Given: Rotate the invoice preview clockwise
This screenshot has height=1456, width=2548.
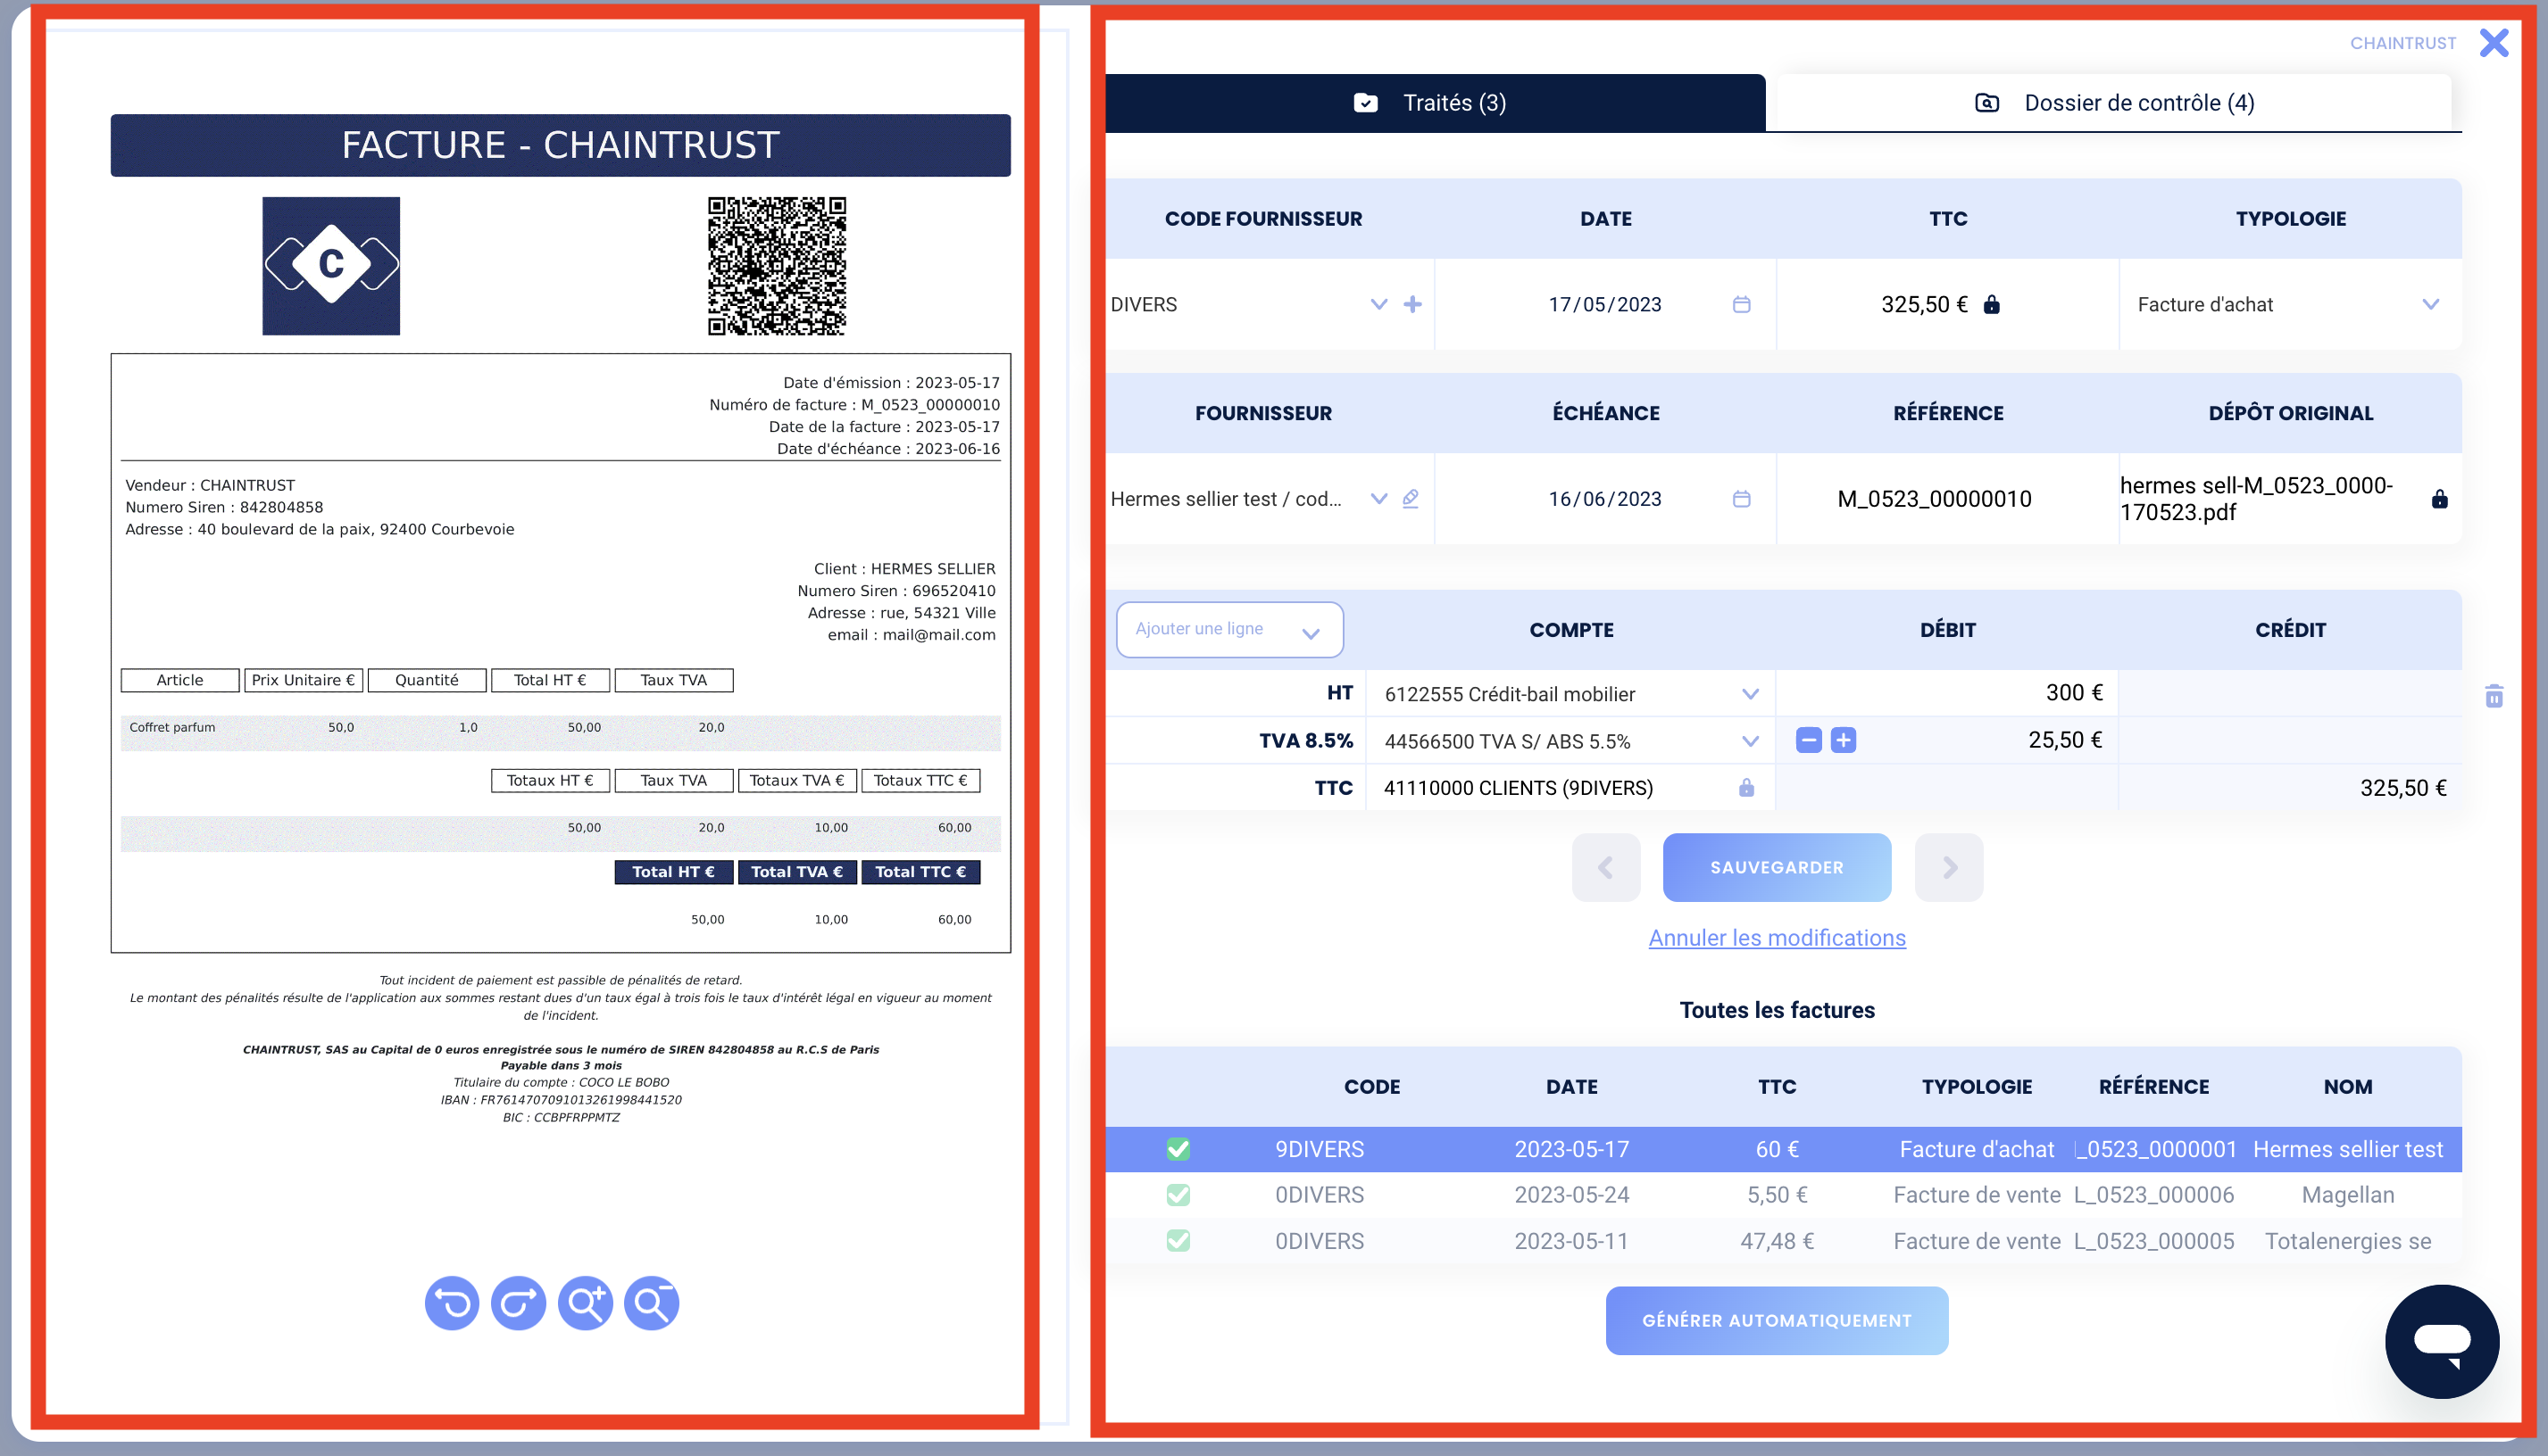Looking at the screenshot, I should pos(518,1303).
